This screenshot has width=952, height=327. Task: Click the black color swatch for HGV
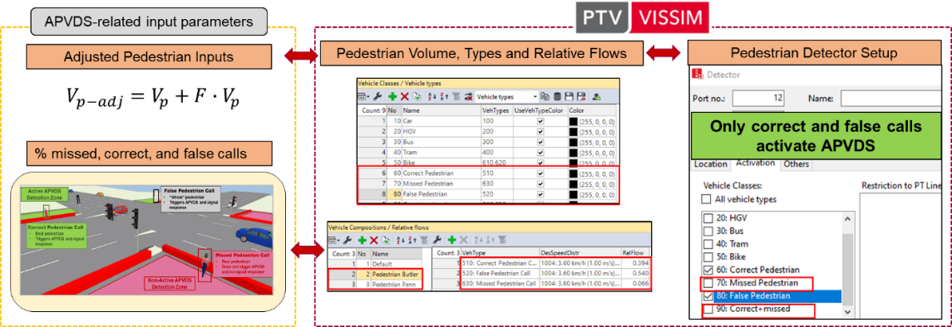click(574, 131)
